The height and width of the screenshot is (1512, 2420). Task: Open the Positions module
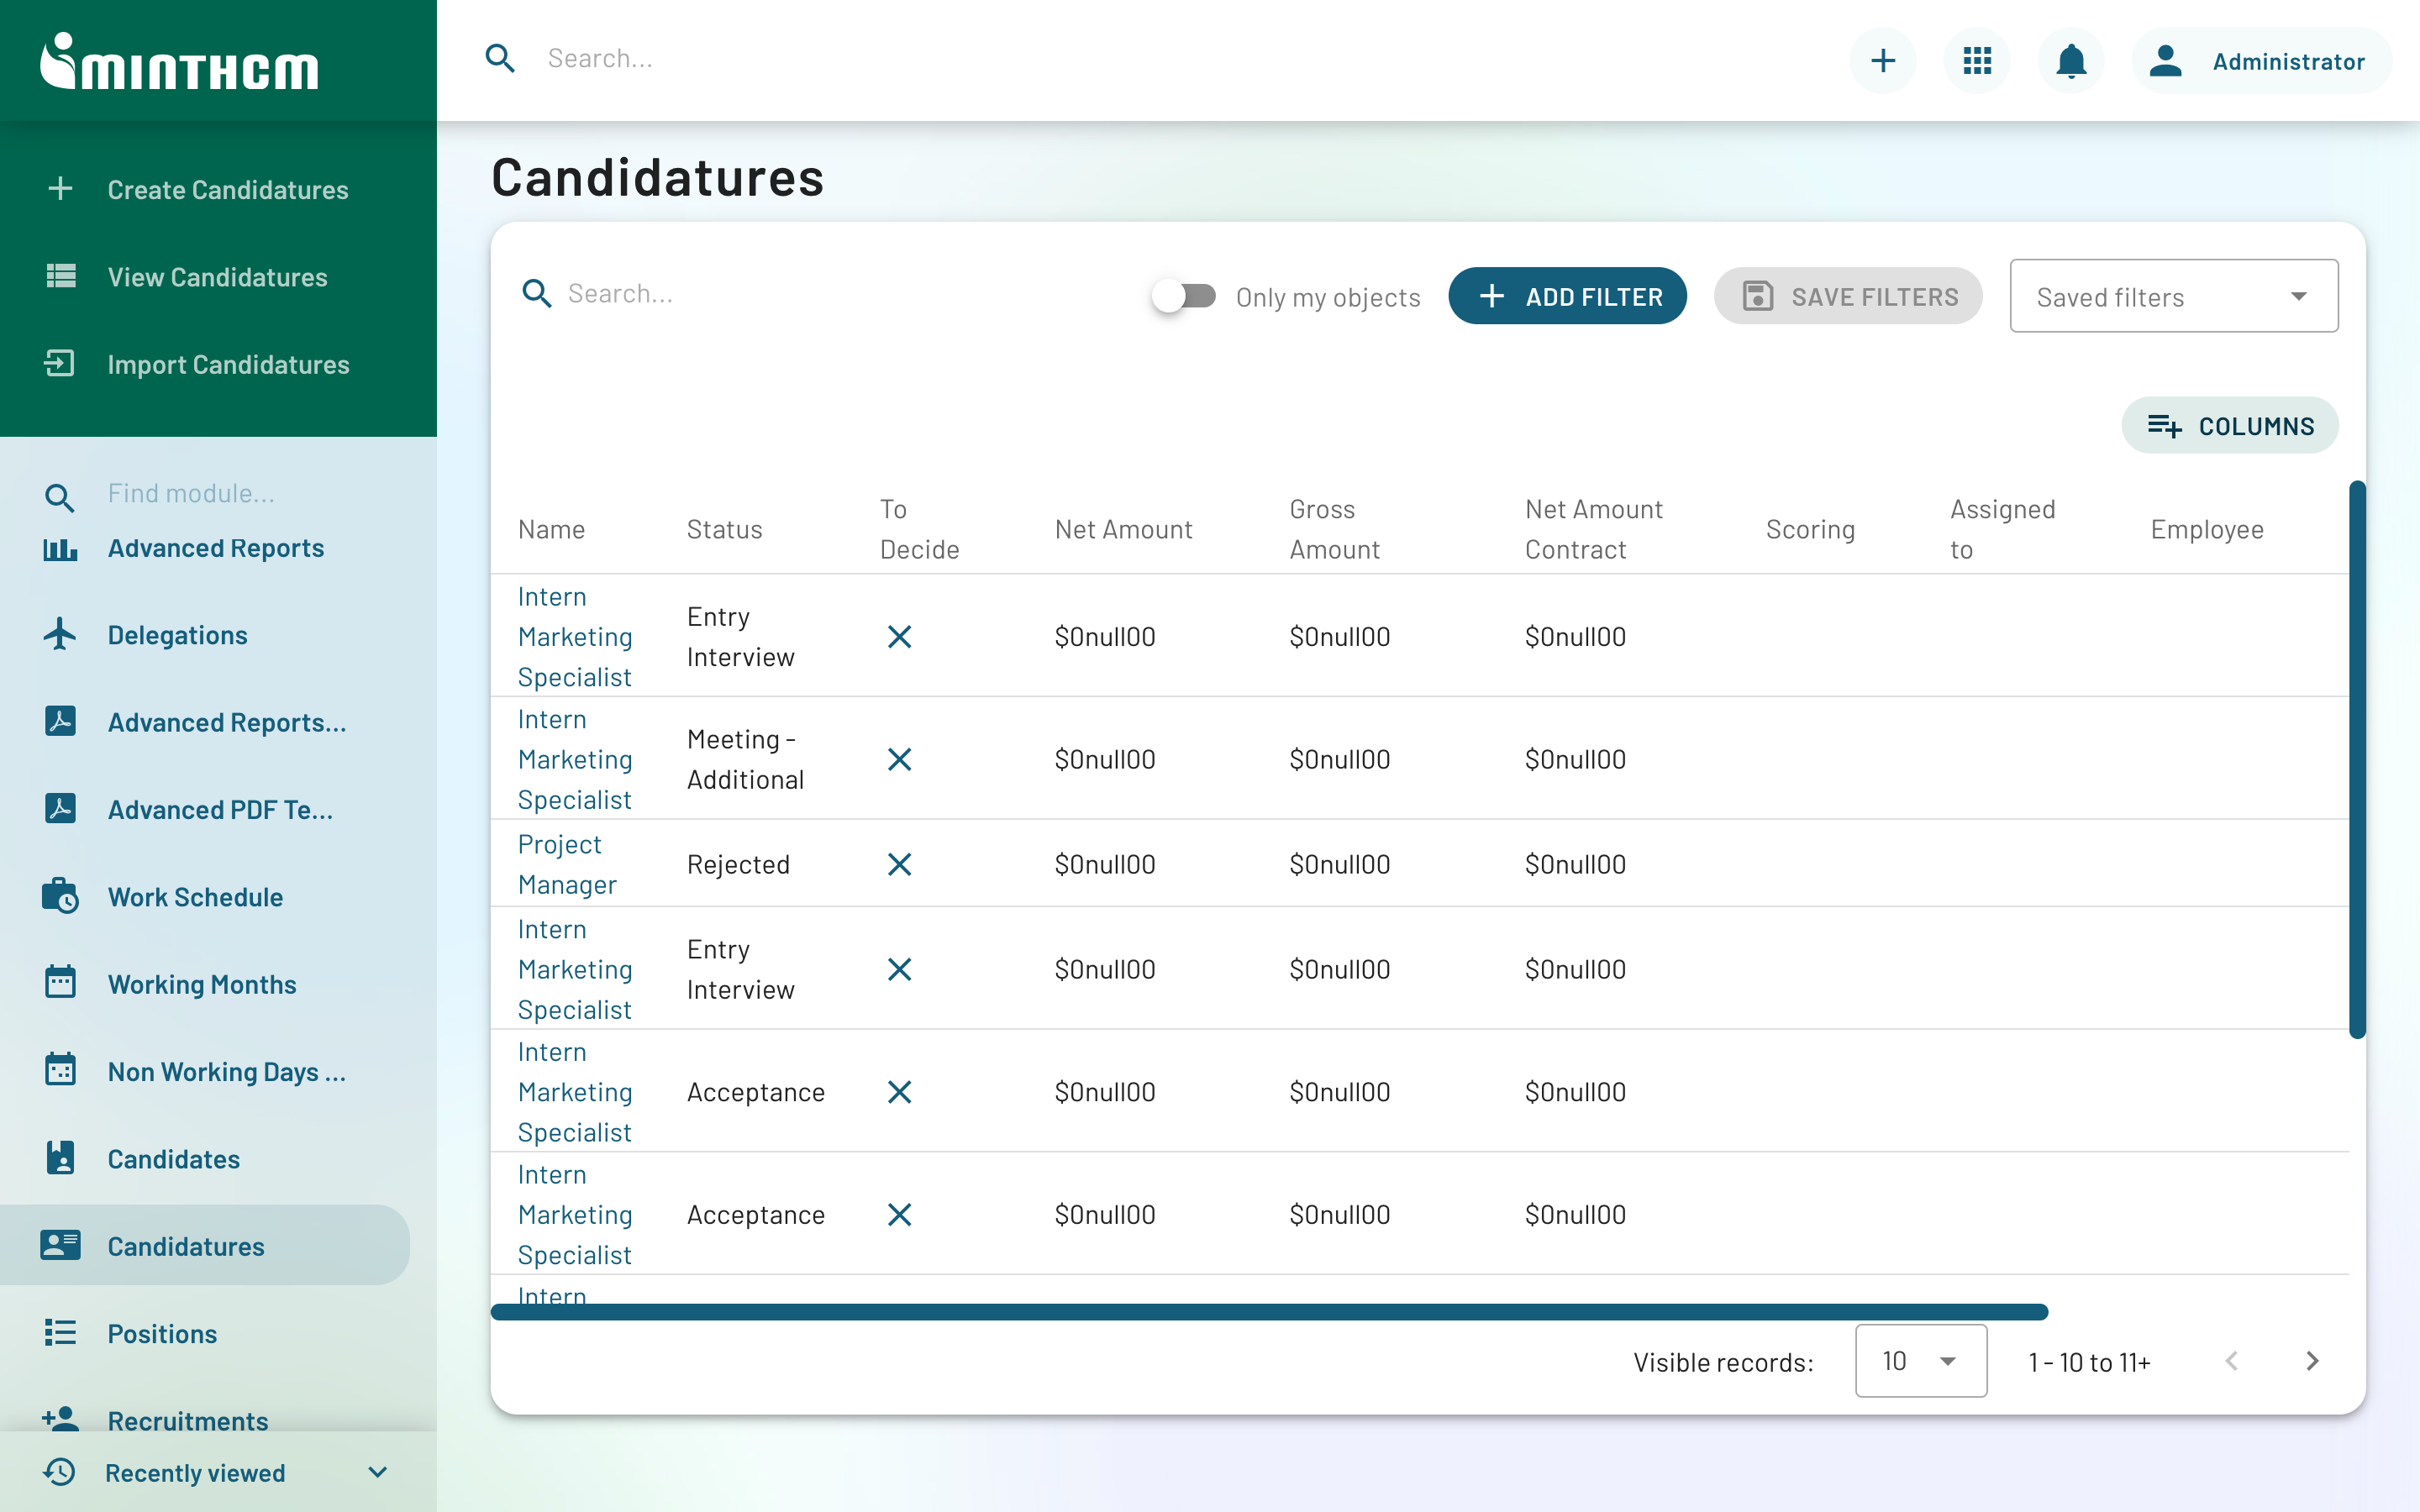tap(162, 1333)
